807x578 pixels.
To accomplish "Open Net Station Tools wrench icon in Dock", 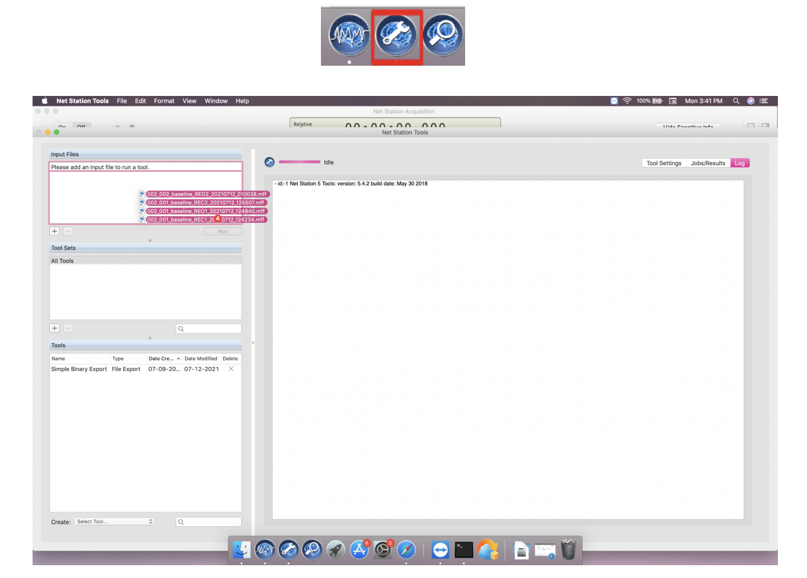I will (x=288, y=550).
